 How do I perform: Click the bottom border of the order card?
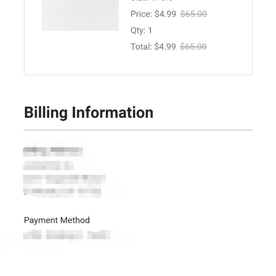coord(138,75)
